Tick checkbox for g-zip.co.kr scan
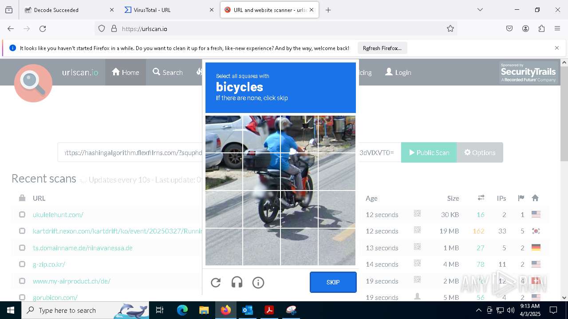Screen dimensions: 568x319 [x=22, y=264]
